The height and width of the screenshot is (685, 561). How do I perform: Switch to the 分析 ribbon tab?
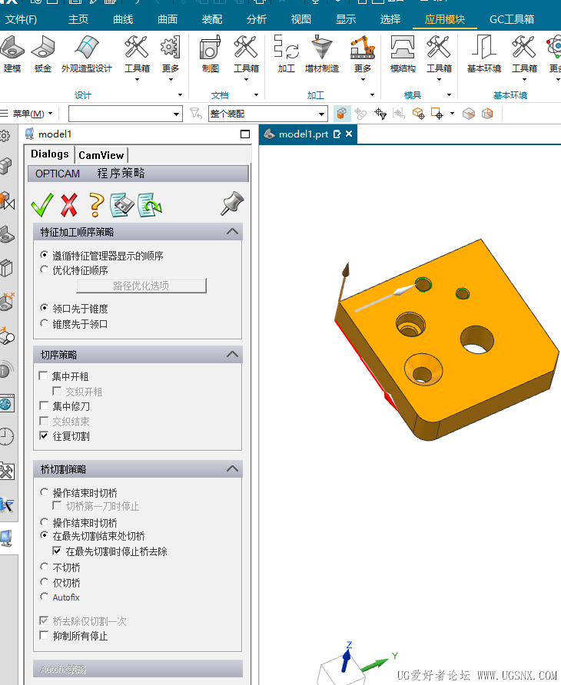(x=257, y=19)
